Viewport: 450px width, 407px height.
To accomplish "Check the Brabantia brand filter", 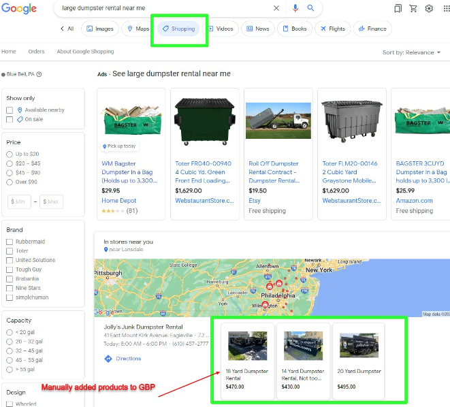I will [x=10, y=279].
